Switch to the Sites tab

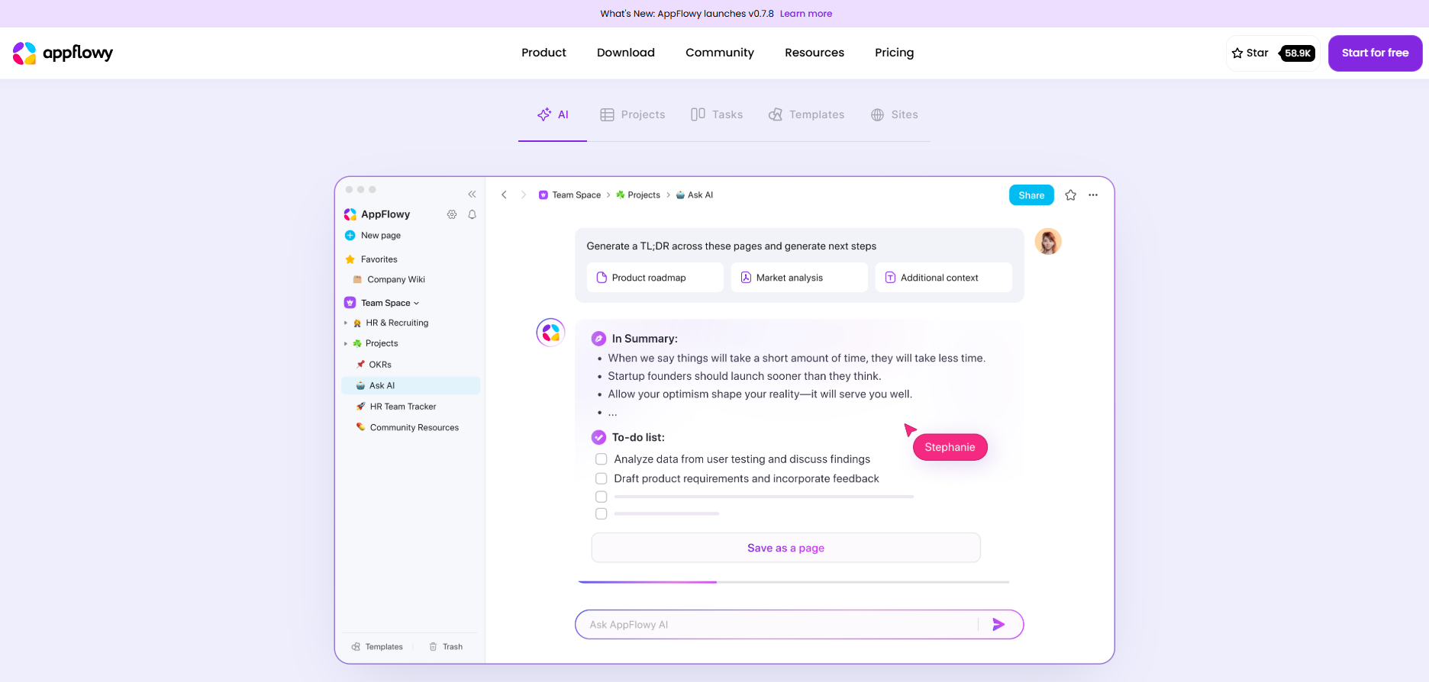click(x=895, y=114)
